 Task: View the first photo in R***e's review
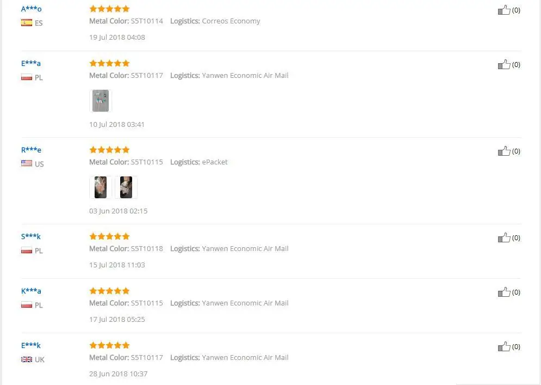[101, 187]
